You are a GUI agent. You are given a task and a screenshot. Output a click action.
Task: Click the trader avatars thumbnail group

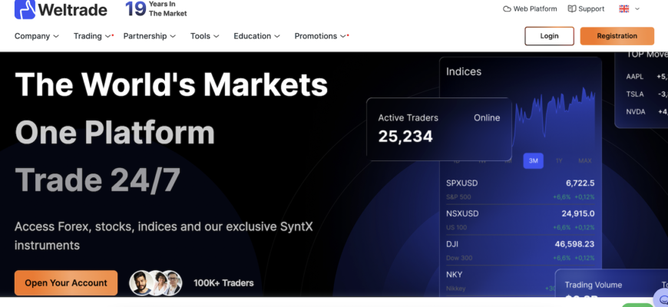(x=156, y=282)
